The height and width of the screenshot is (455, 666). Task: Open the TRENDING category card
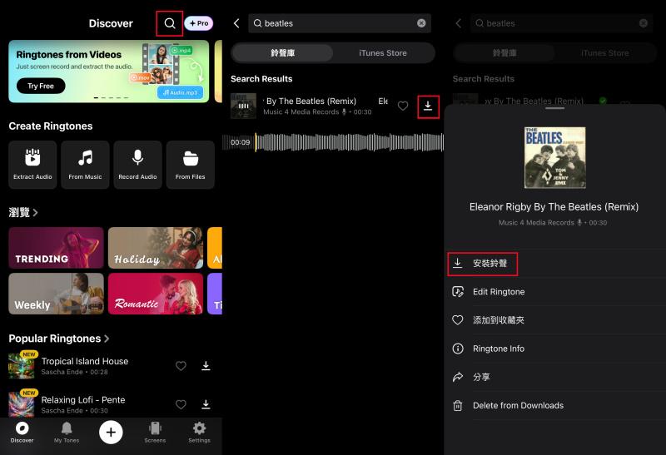56,248
